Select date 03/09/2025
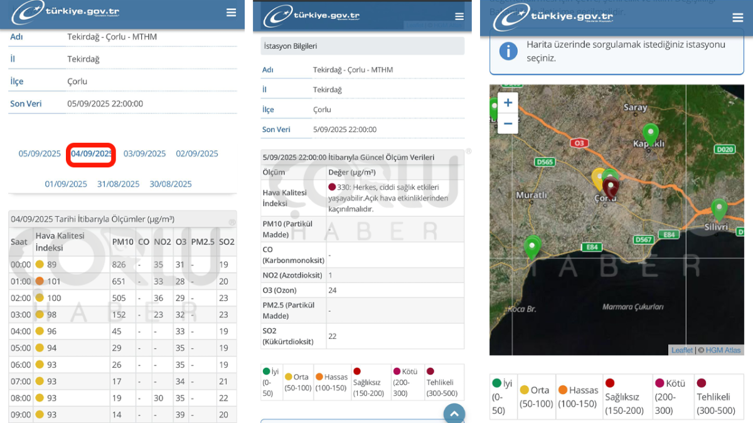 (144, 154)
